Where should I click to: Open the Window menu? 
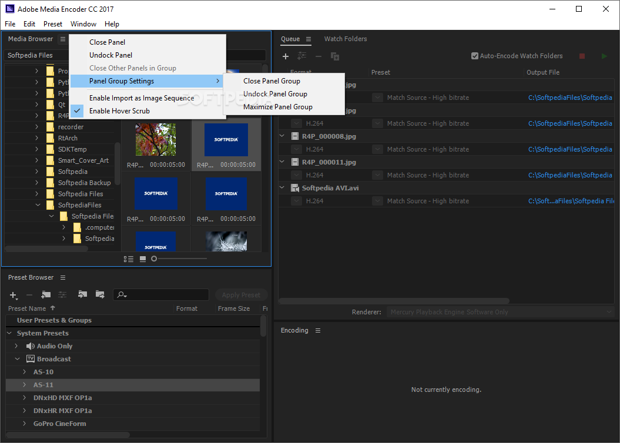83,24
